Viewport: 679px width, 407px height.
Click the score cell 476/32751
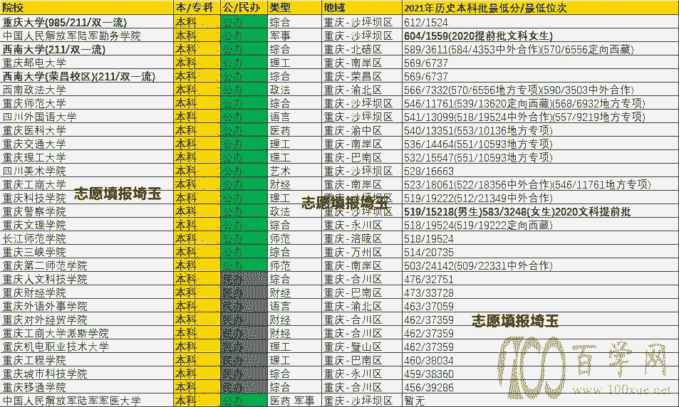point(541,279)
